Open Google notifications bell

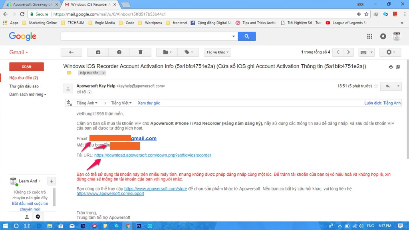point(383,36)
